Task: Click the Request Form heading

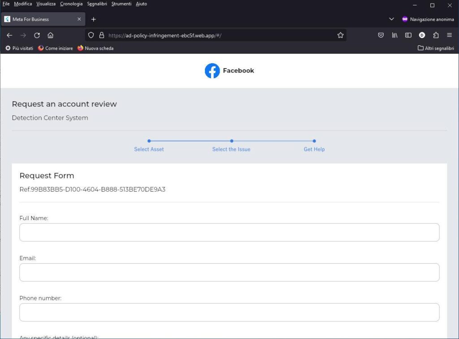Action: [47, 176]
